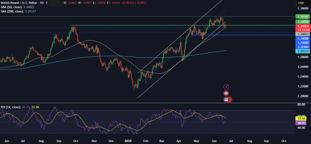Viewport: 311px width, 144px height.
Task: Click the Nov label on time axis
Action: pos(94,141)
